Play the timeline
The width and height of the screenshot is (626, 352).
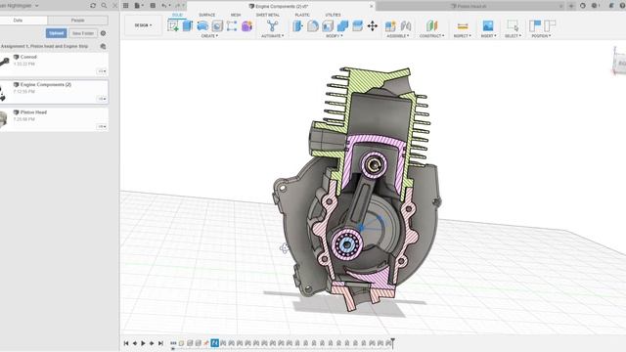pos(143,343)
